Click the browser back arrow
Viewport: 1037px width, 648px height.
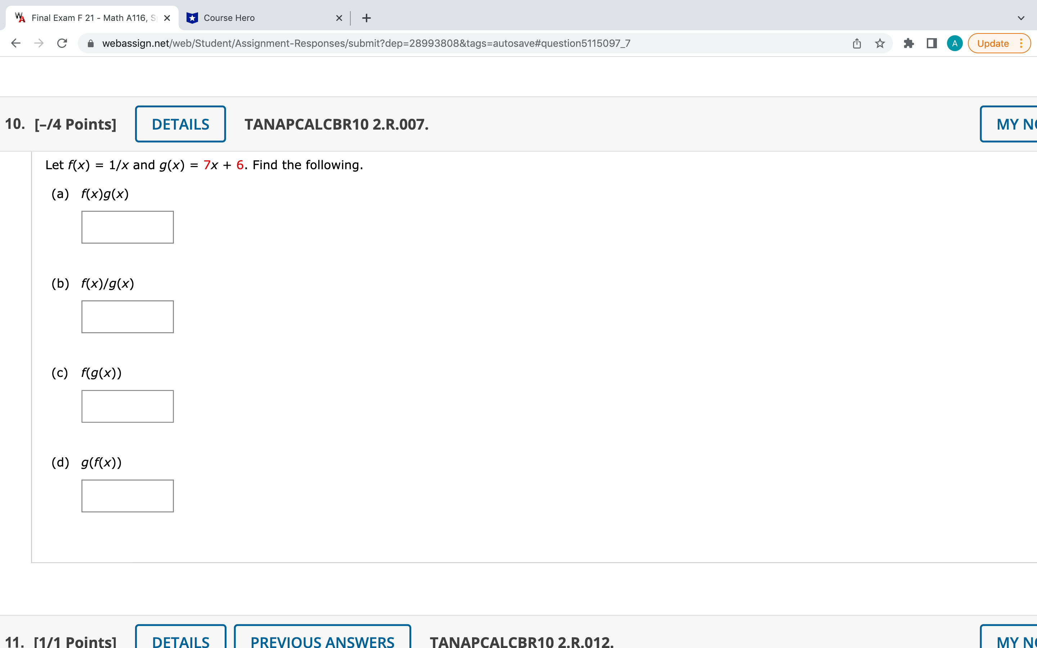click(16, 43)
